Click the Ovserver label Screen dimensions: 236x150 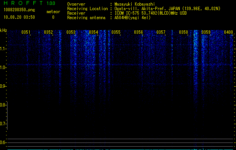point(76,4)
